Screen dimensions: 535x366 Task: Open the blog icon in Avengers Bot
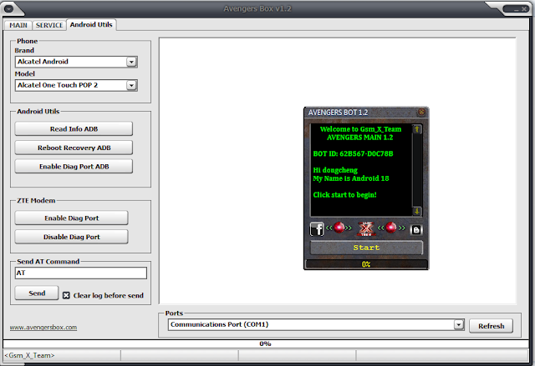pyautogui.click(x=416, y=230)
